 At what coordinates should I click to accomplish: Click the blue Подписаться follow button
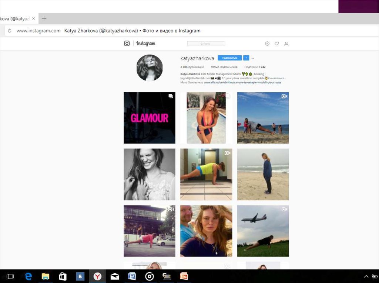point(229,58)
